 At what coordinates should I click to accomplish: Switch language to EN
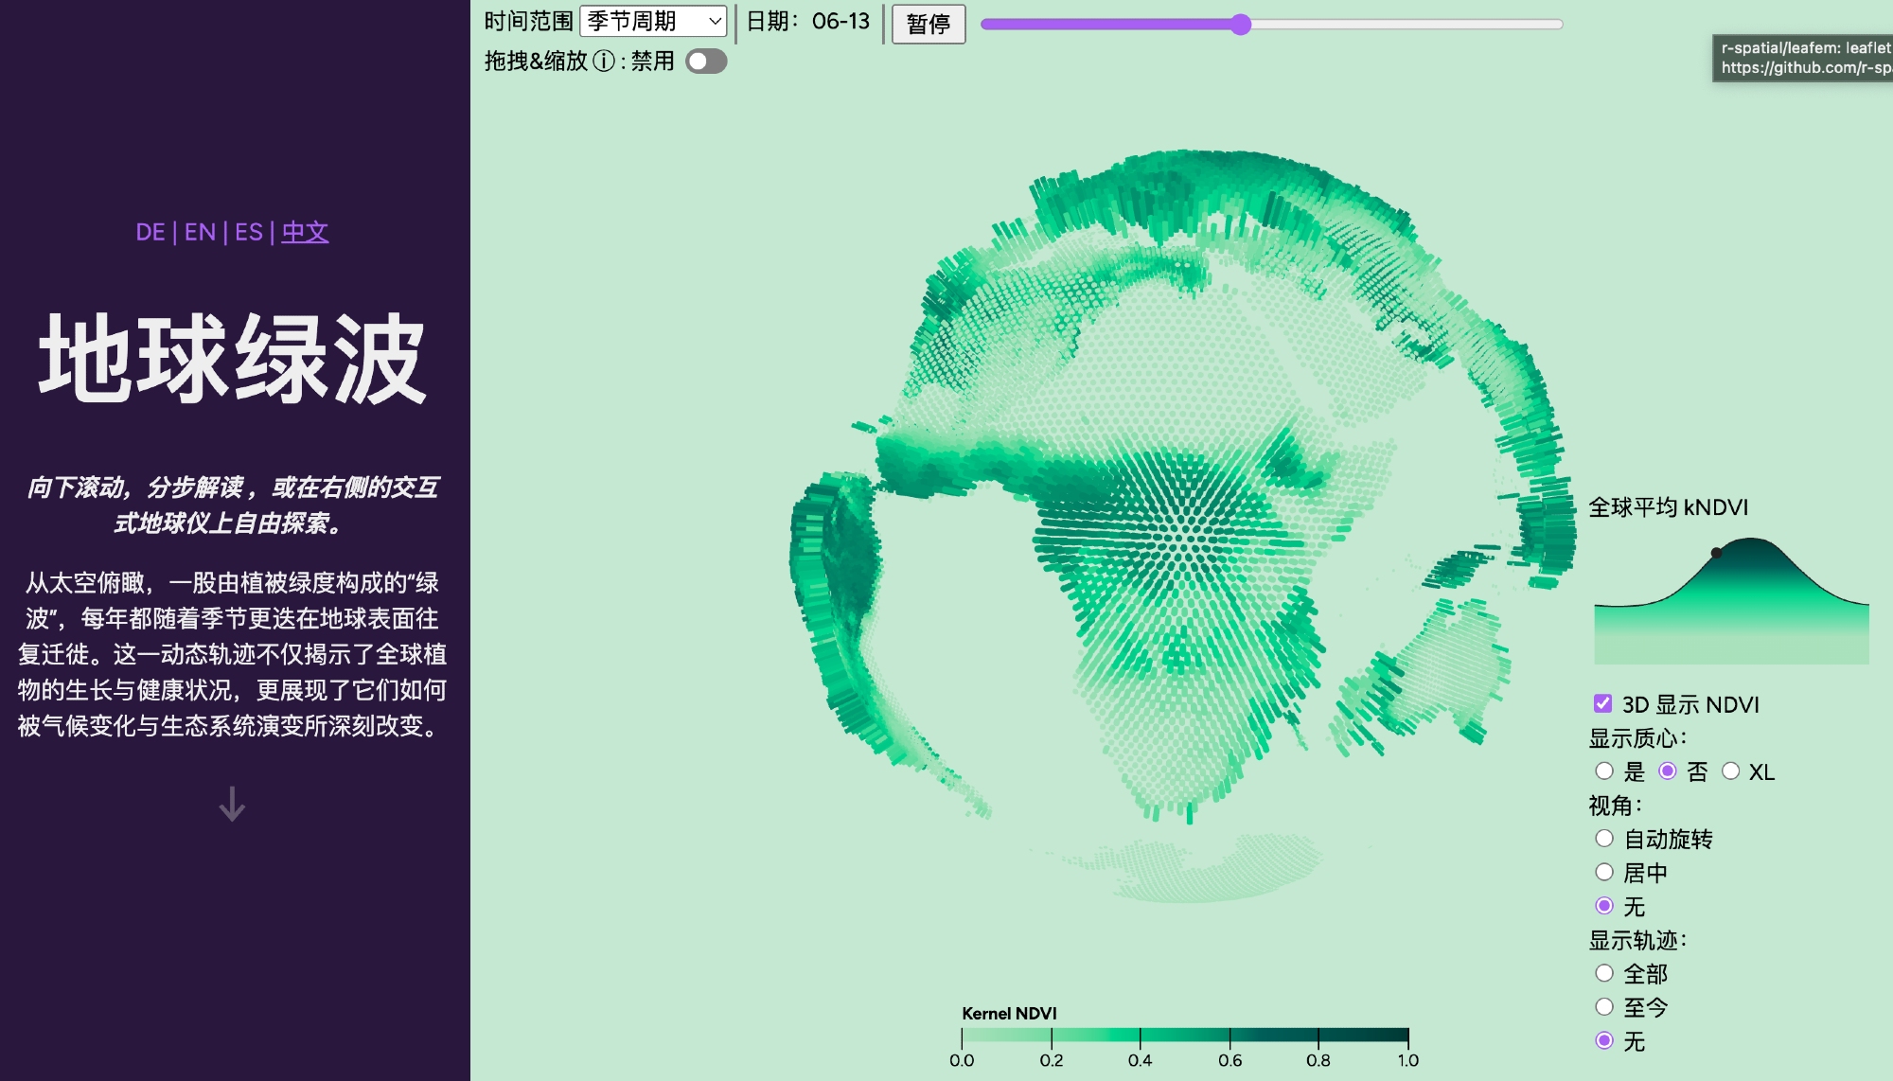click(x=200, y=232)
